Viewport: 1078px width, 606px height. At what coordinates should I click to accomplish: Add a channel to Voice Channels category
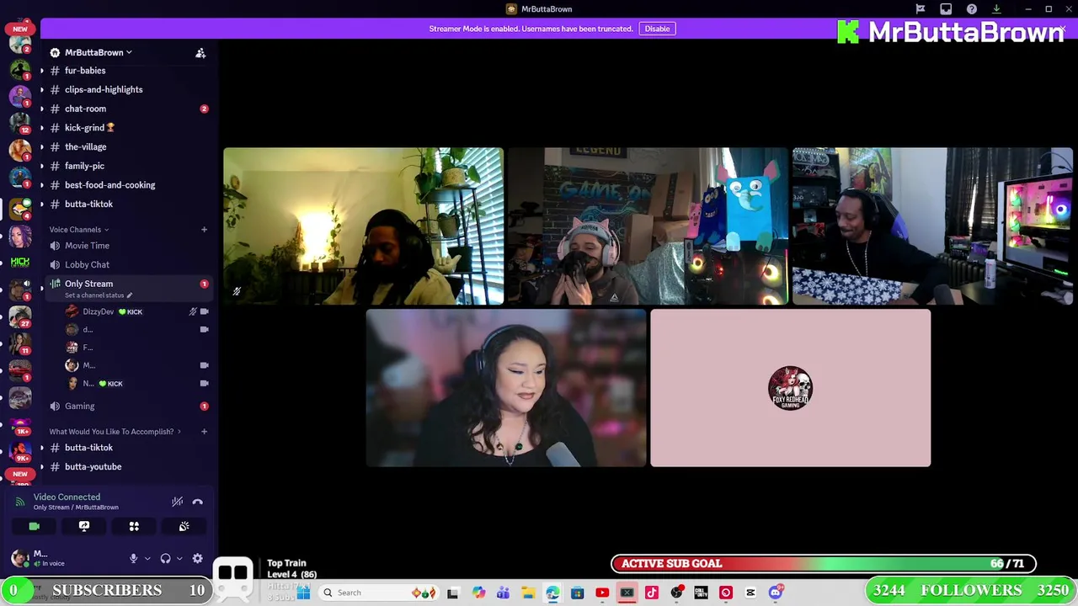[x=204, y=230]
